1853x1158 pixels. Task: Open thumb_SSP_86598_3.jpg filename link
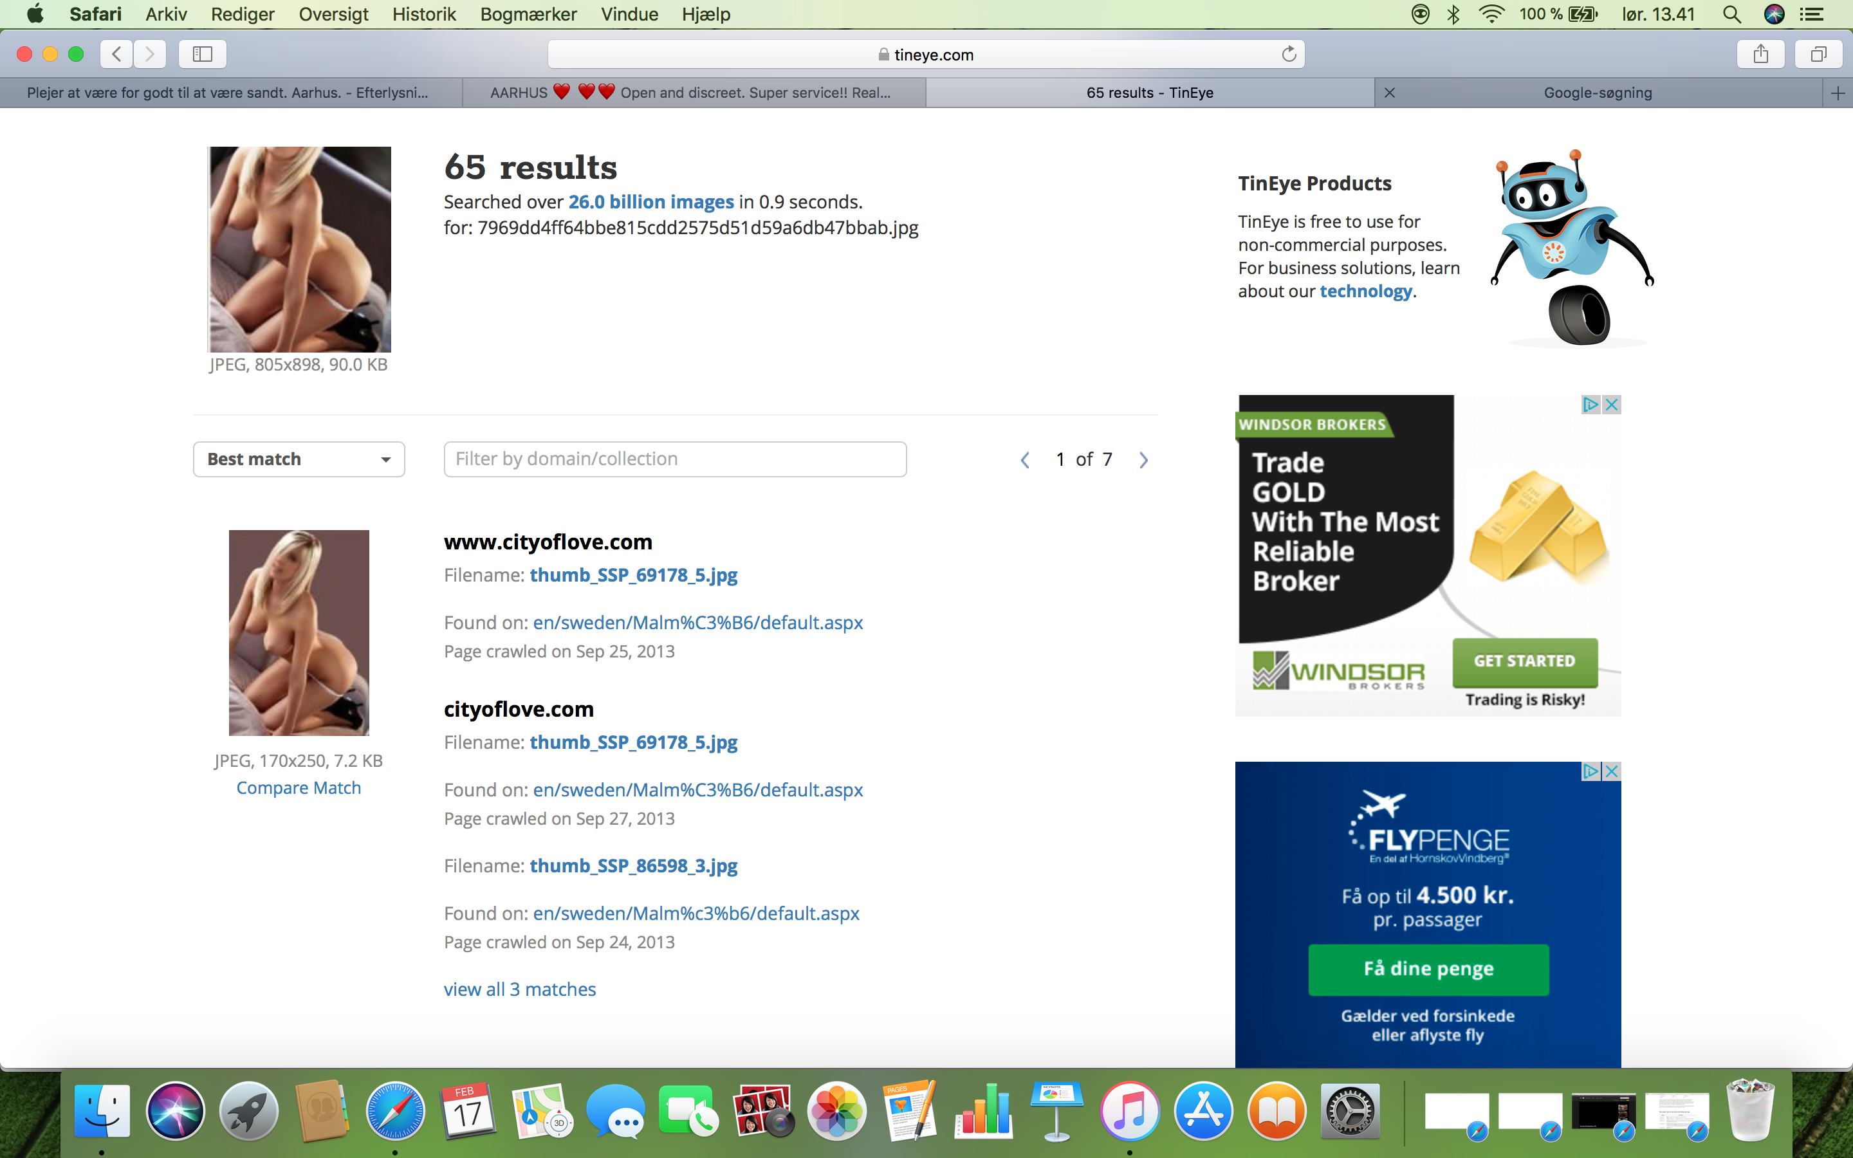pos(633,866)
